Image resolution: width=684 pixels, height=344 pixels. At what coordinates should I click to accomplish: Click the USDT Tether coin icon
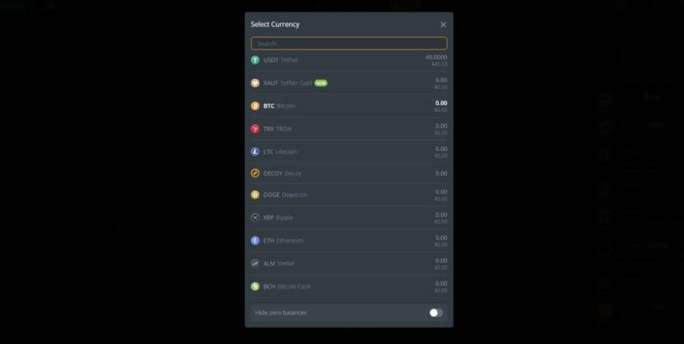pyautogui.click(x=255, y=60)
